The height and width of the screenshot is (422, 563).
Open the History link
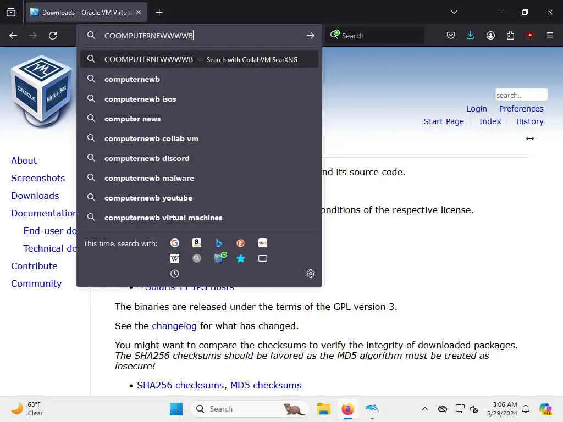tap(529, 121)
